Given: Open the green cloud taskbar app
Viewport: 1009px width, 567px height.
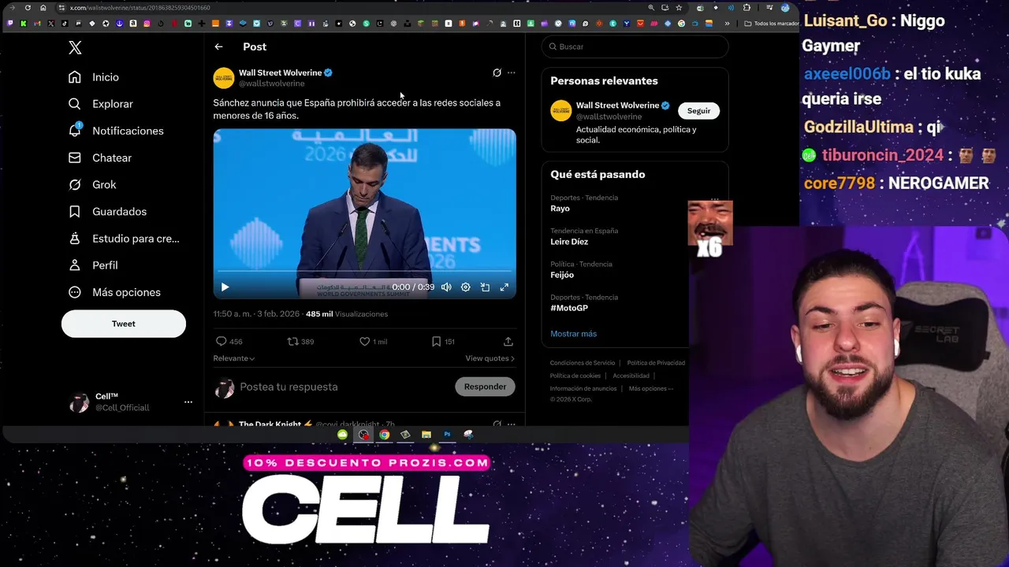Looking at the screenshot, I should tap(342, 435).
